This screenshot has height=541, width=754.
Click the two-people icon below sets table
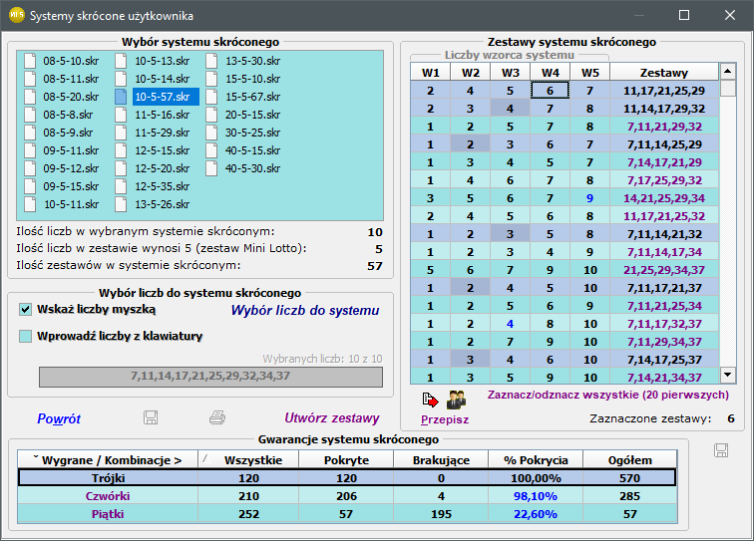point(456,400)
